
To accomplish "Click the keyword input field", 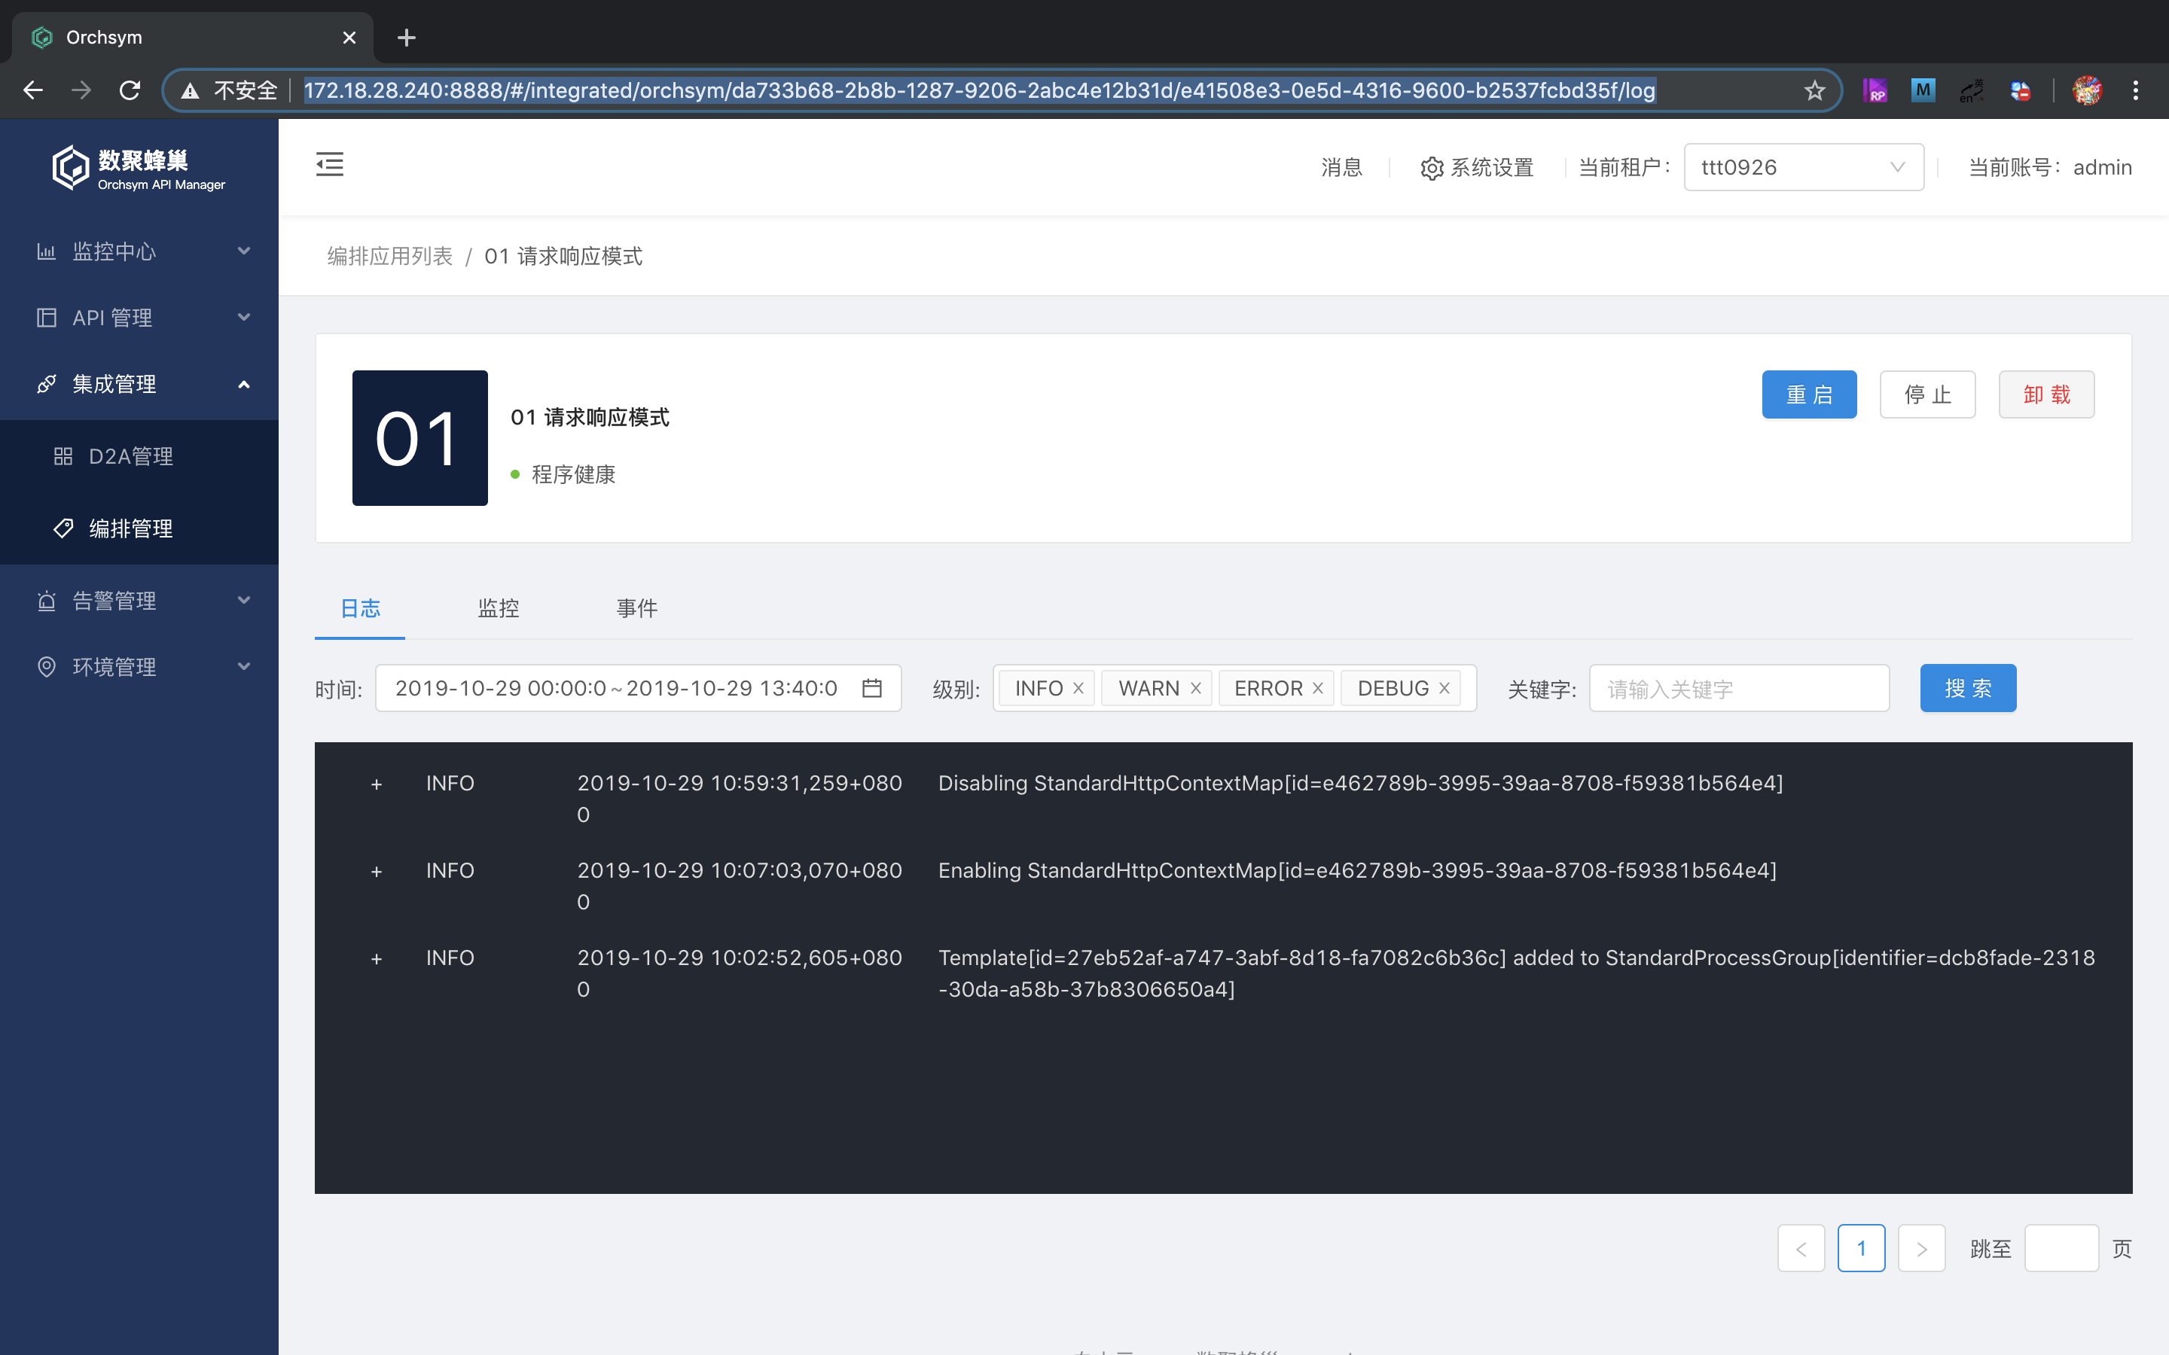I will pos(1738,688).
